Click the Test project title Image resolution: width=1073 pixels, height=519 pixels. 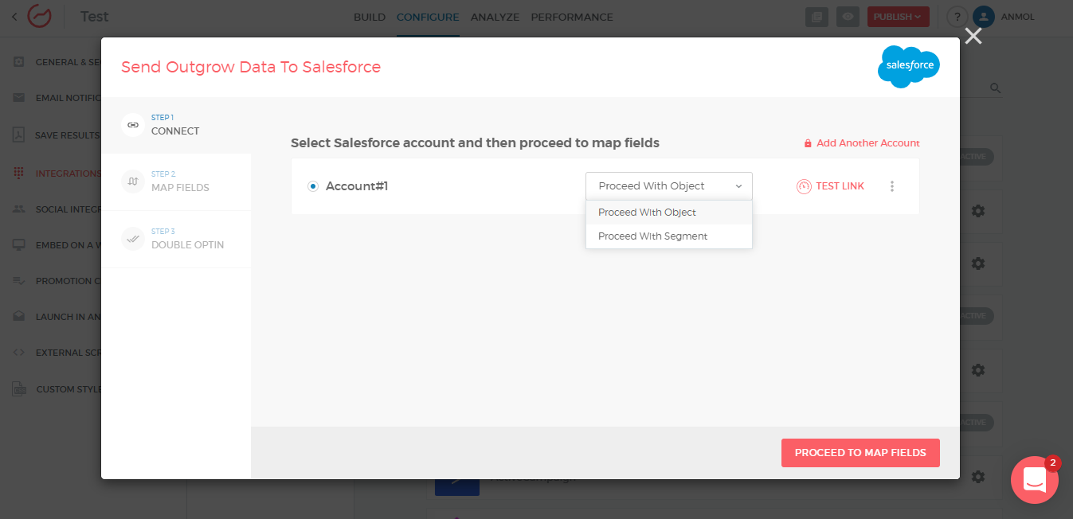pyautogui.click(x=95, y=17)
